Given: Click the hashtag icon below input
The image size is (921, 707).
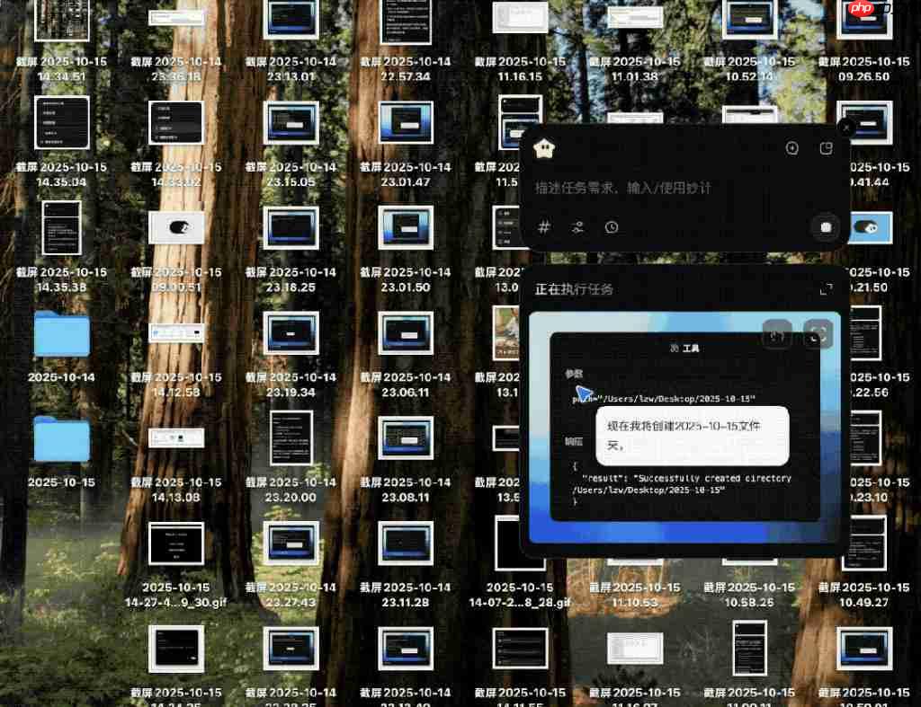Looking at the screenshot, I should point(544,227).
